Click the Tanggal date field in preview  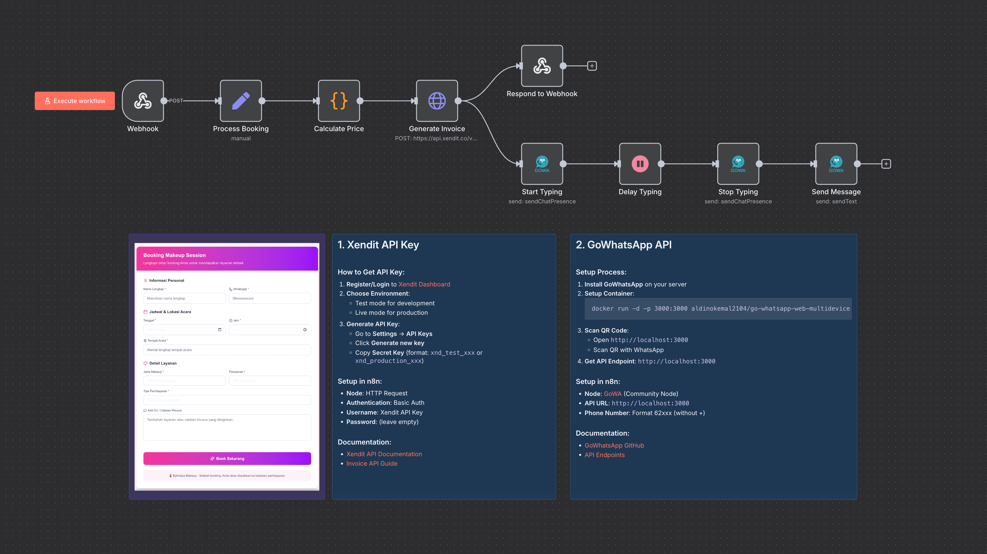[184, 330]
